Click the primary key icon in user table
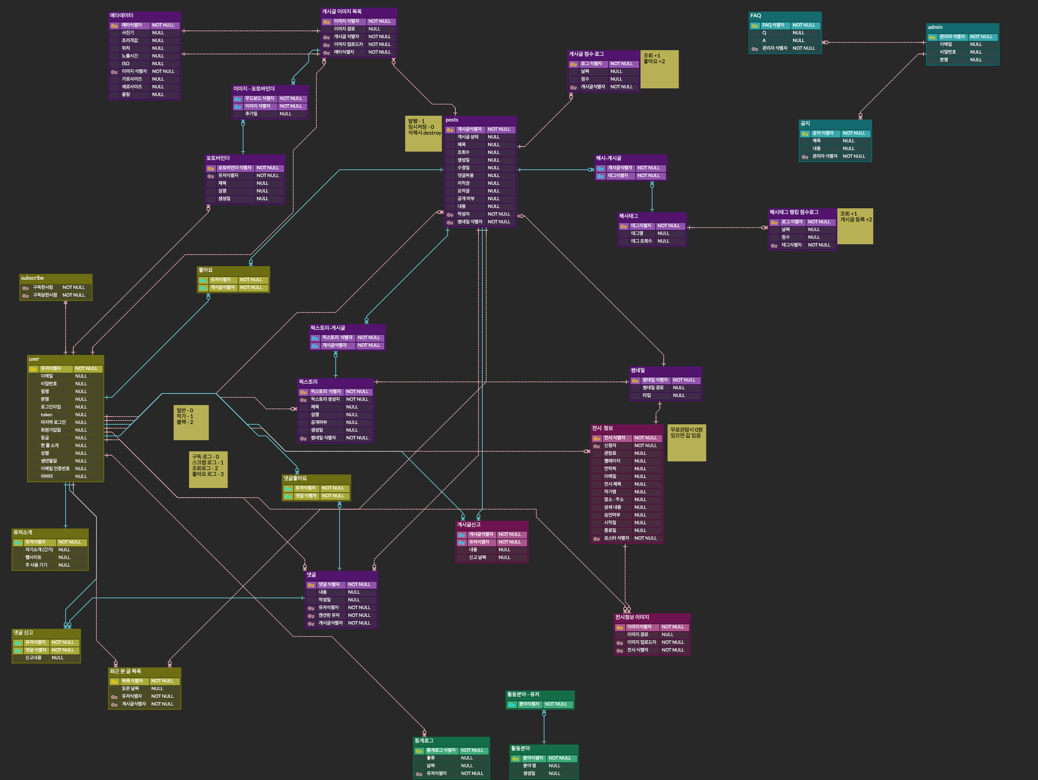This screenshot has width=1038, height=780. pos(33,369)
